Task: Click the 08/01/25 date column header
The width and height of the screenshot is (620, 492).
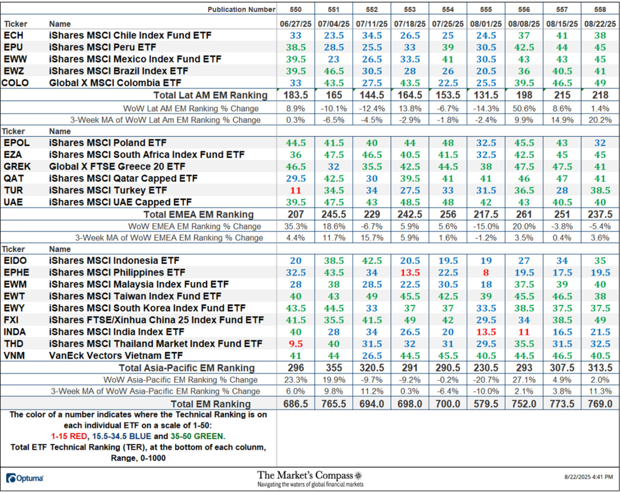Action: (x=486, y=24)
